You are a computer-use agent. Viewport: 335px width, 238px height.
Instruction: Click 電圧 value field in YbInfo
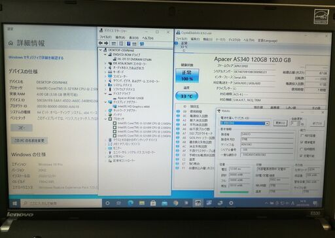239,169
